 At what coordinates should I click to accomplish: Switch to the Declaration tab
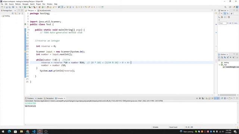point(49,98)
